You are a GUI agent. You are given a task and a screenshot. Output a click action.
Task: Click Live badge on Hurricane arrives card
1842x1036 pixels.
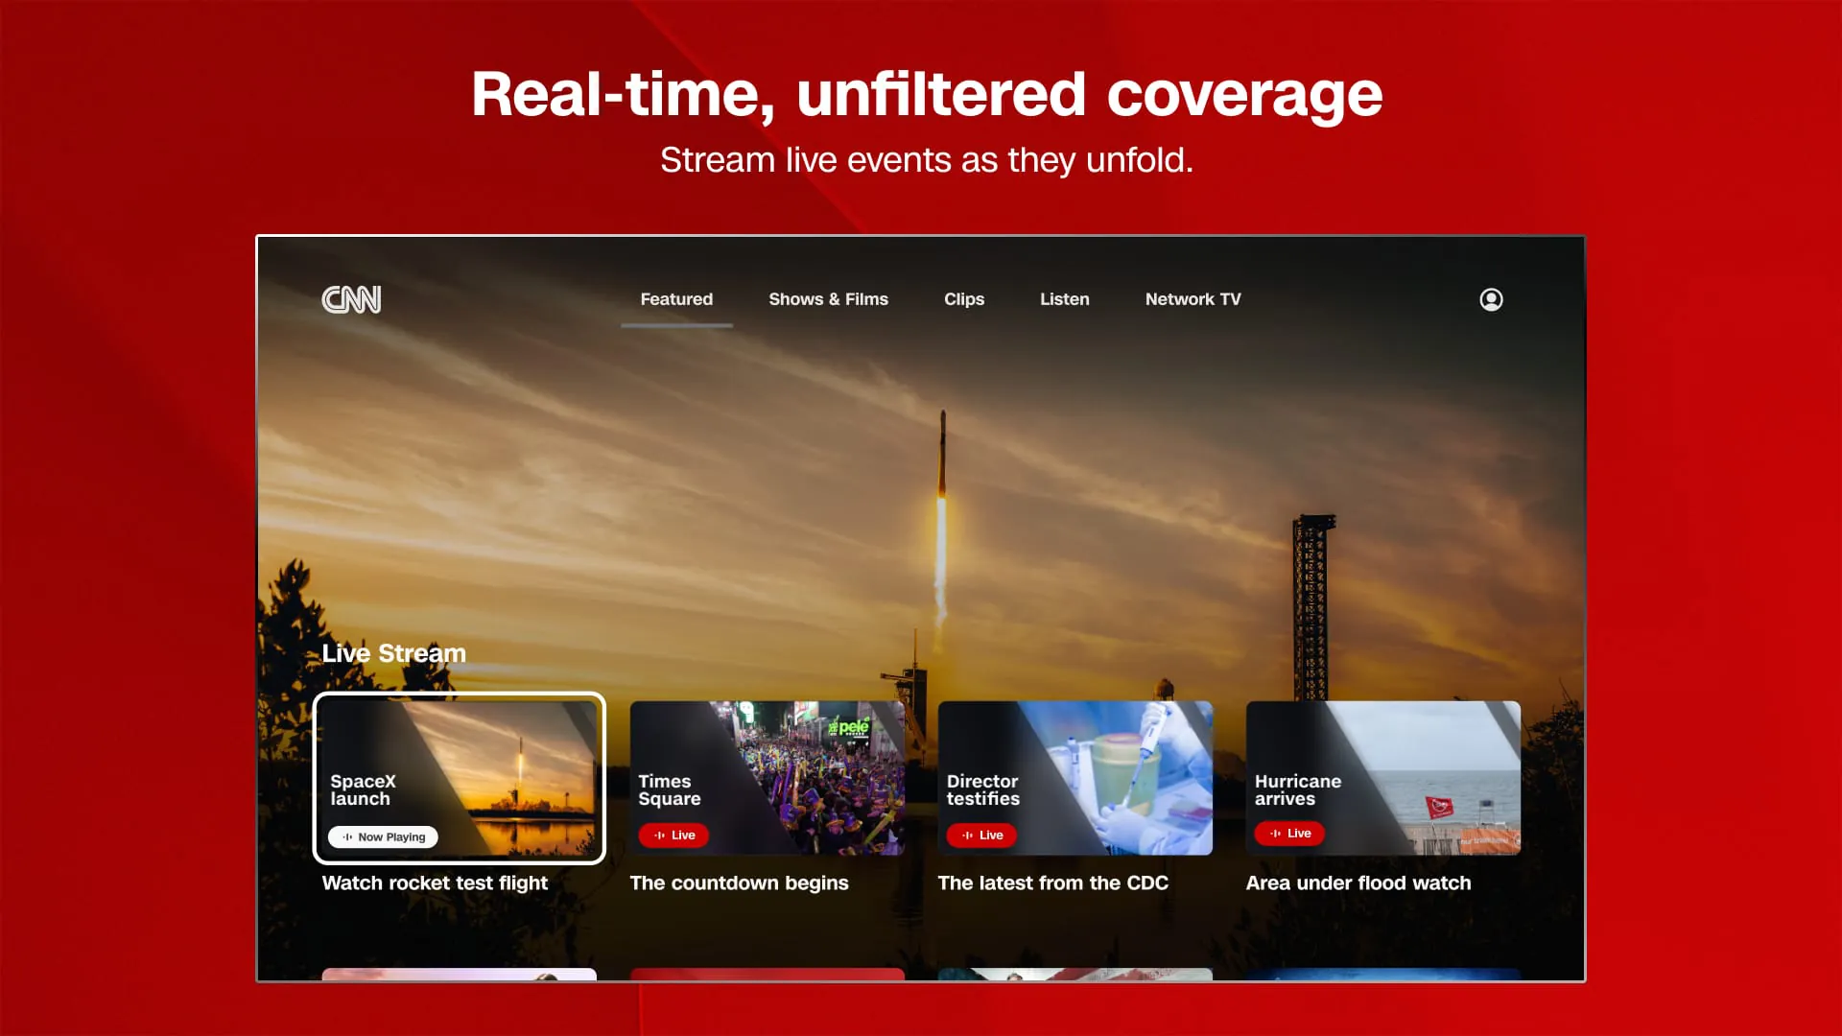[x=1289, y=834]
